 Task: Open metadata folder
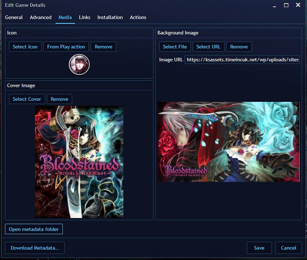(33, 229)
